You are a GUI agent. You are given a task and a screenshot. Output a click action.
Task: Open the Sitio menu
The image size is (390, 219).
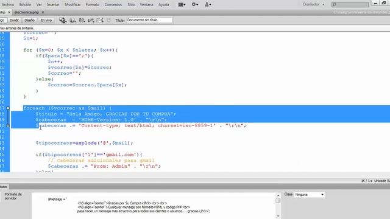(131, 4)
